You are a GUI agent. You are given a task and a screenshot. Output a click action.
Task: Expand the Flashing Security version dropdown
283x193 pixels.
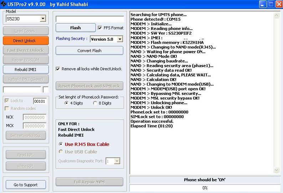[120, 39]
